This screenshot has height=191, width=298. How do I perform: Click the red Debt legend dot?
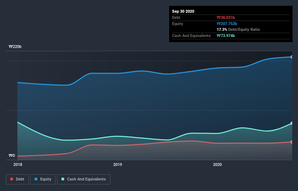[12, 179]
